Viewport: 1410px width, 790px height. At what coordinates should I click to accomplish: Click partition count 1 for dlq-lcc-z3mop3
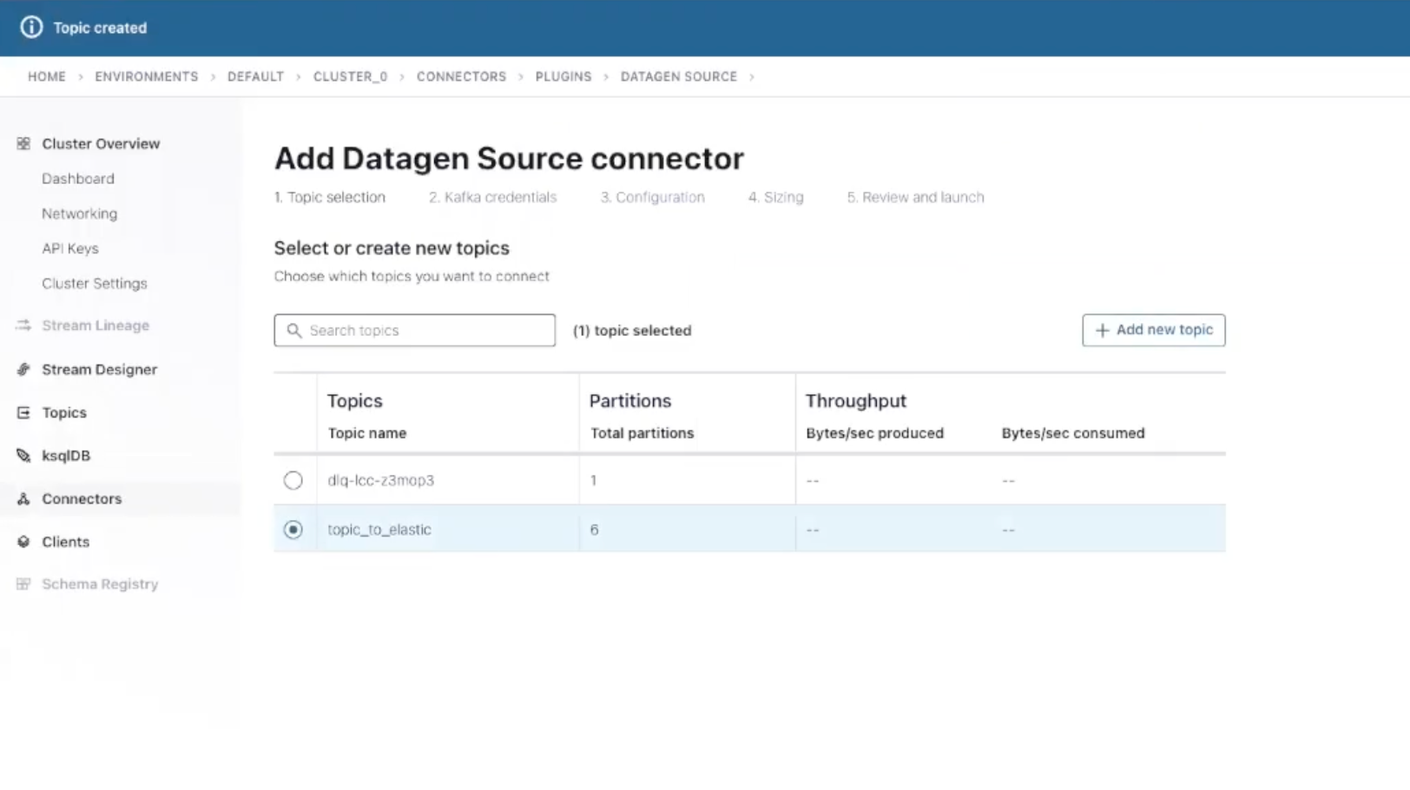point(594,480)
